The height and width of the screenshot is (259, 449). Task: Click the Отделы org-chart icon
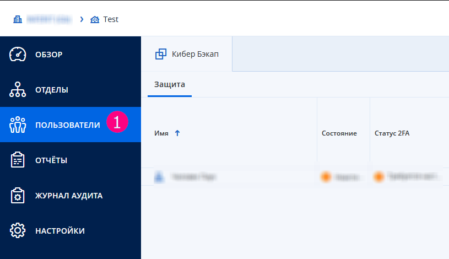point(18,89)
